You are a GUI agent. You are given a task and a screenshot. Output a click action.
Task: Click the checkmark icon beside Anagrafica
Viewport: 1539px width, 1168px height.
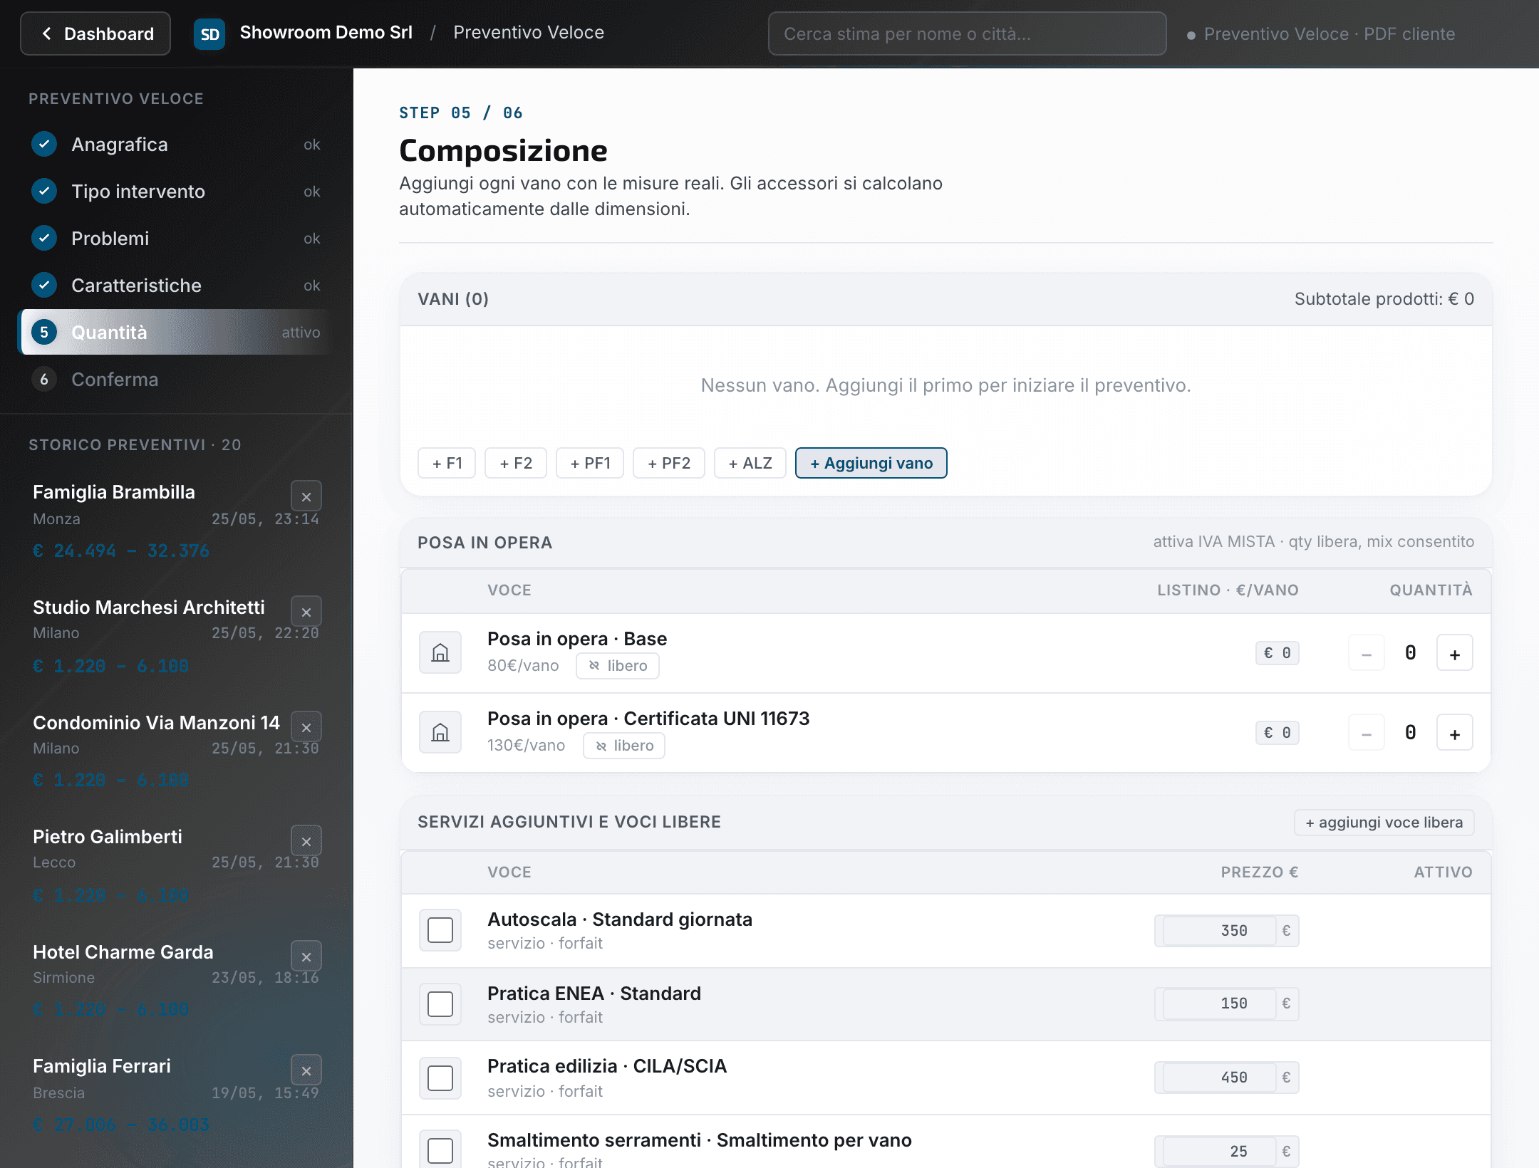point(44,144)
